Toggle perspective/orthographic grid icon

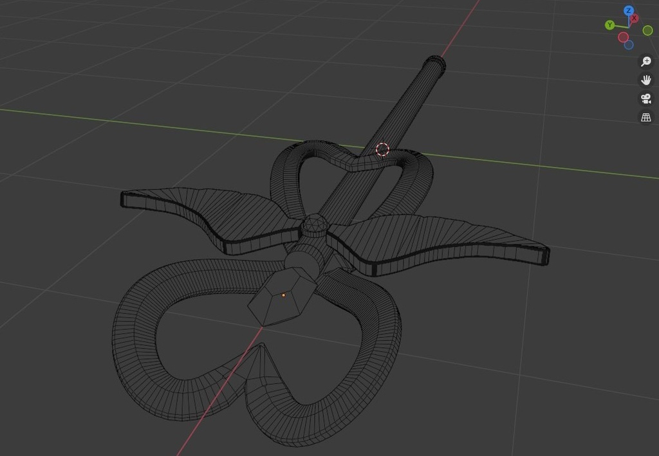[x=646, y=117]
